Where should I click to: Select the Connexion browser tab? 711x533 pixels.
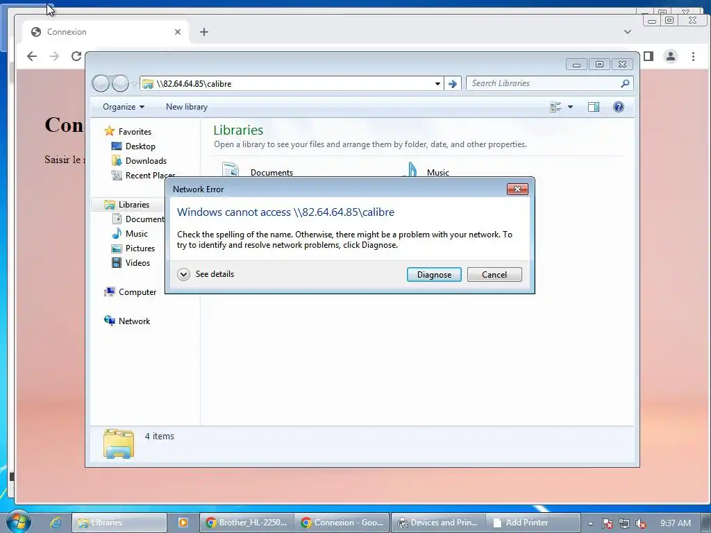click(106, 32)
